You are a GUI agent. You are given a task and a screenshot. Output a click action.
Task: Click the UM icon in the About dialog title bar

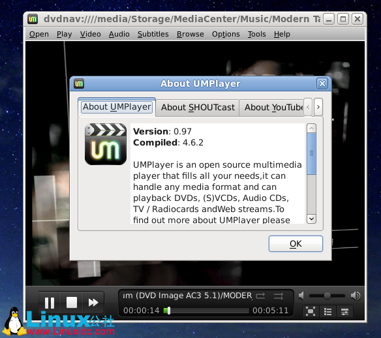(x=79, y=84)
